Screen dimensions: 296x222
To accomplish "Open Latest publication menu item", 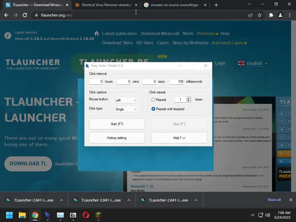I will (120, 34).
